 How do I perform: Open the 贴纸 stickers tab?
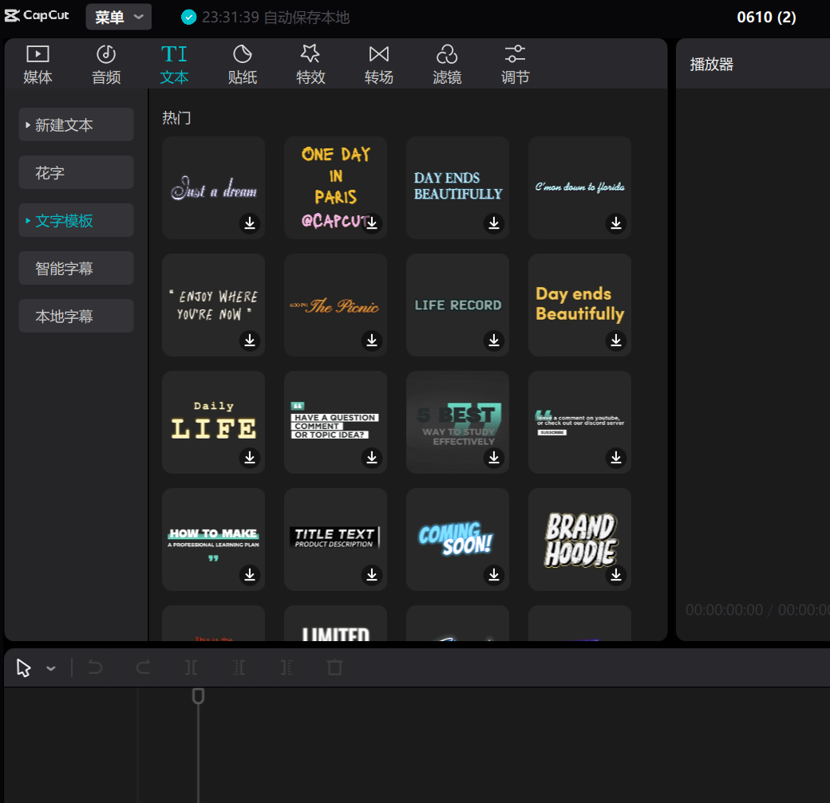243,65
